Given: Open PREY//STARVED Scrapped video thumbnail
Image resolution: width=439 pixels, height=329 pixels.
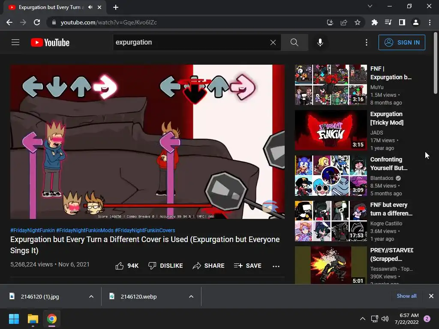Looking at the screenshot, I should pos(331,265).
